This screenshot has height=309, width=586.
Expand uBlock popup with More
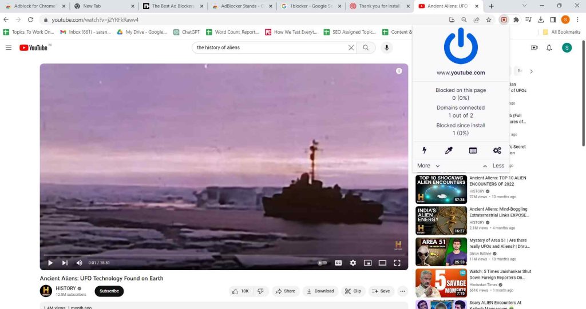[x=428, y=166]
